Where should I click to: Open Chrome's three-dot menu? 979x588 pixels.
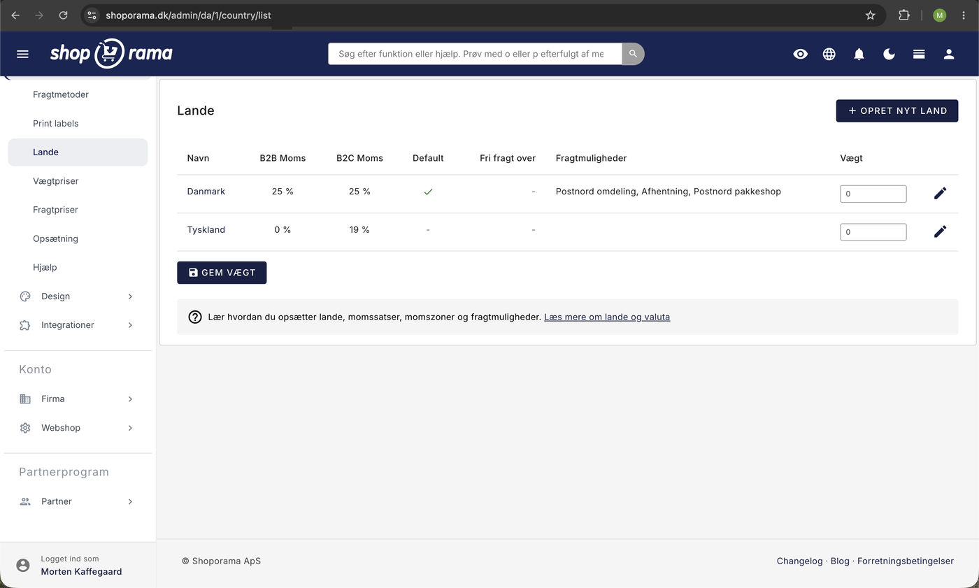964,15
